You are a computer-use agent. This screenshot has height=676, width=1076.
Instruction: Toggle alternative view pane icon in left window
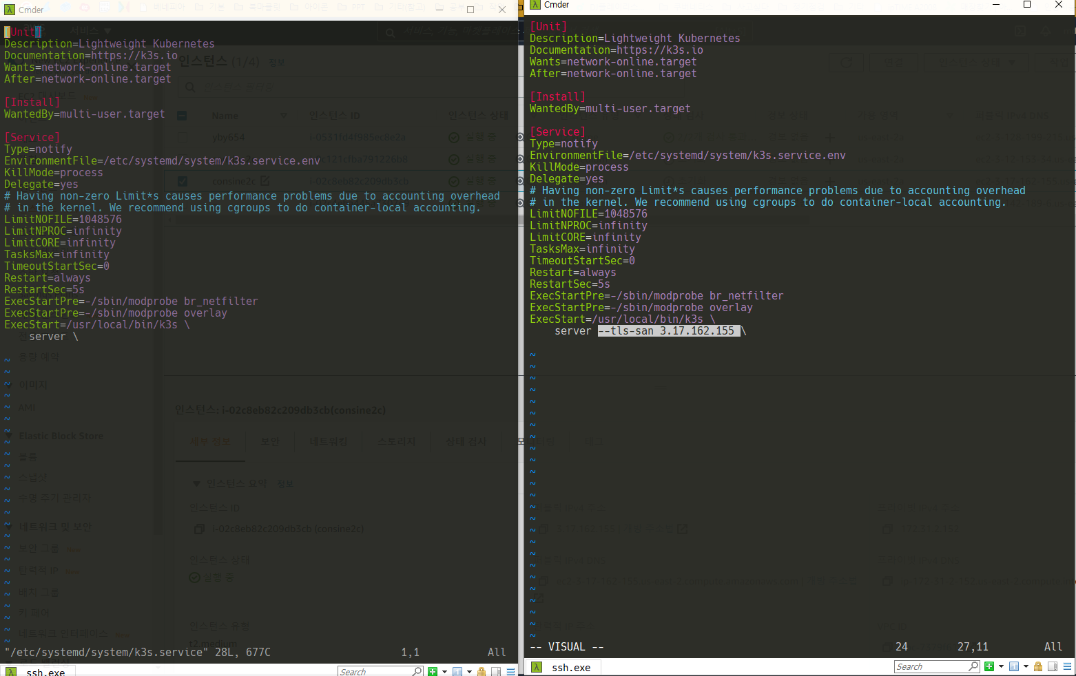tap(496, 672)
